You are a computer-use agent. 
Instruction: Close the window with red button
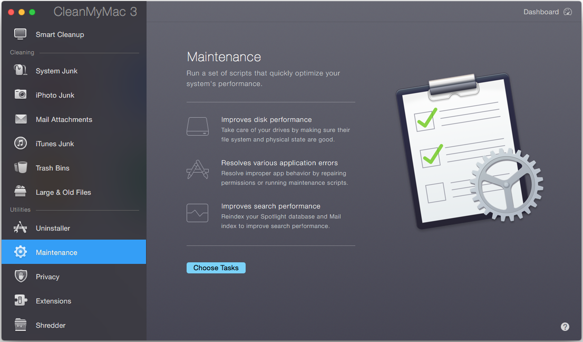[11, 12]
